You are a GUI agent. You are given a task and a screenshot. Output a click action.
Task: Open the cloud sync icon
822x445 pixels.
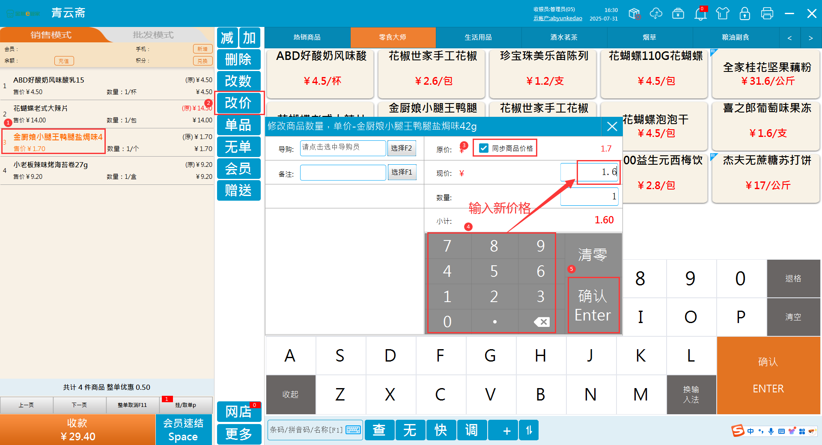click(x=656, y=14)
